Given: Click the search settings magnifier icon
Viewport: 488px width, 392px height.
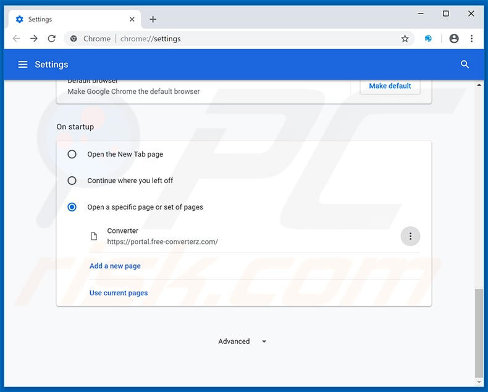Looking at the screenshot, I should (x=465, y=64).
